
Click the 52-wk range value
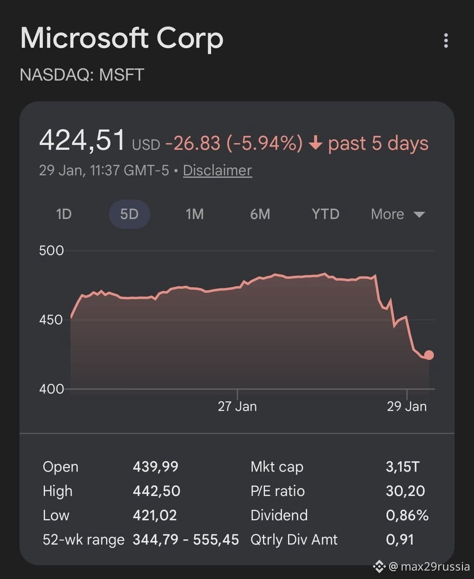[186, 539]
